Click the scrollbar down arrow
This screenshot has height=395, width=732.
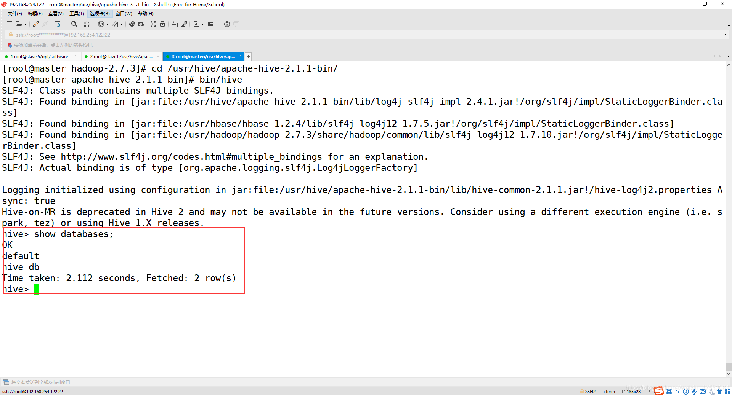(729, 374)
